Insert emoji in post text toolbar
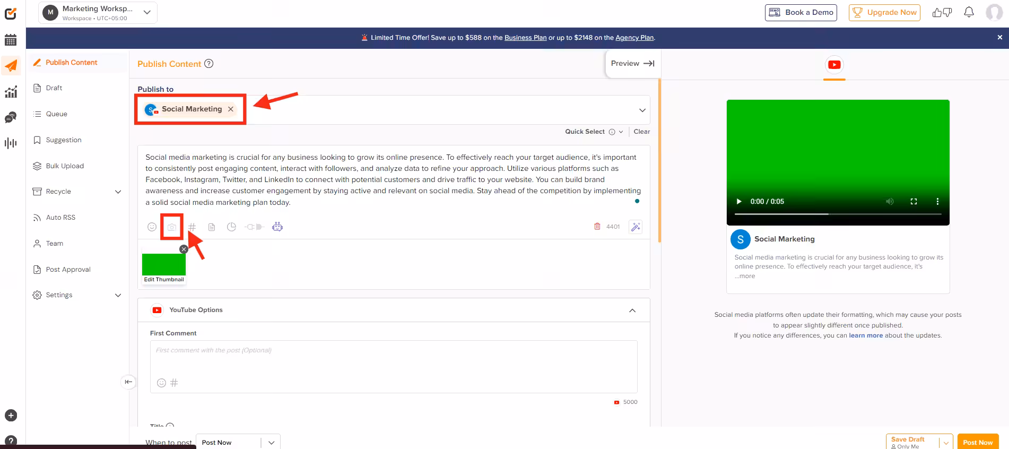Image resolution: width=1009 pixels, height=449 pixels. tap(152, 227)
